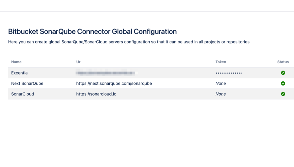Click the Token column header
Screen dimensions: 294x167
click(x=221, y=62)
